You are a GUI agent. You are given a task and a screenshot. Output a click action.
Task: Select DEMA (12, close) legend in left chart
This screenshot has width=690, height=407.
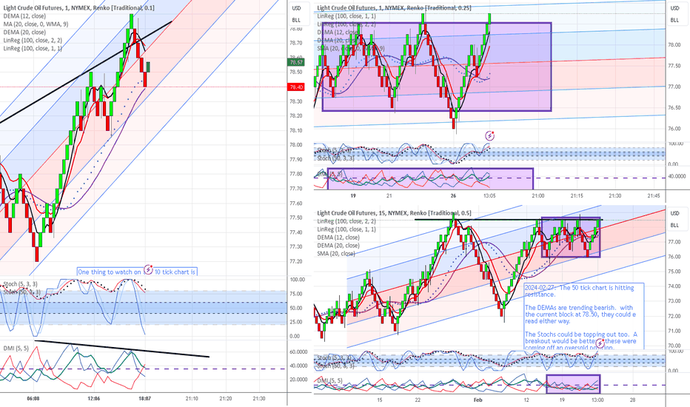coord(24,16)
